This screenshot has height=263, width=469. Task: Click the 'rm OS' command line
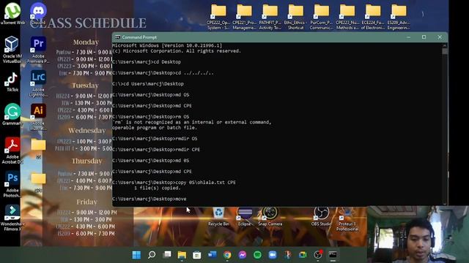click(x=150, y=117)
